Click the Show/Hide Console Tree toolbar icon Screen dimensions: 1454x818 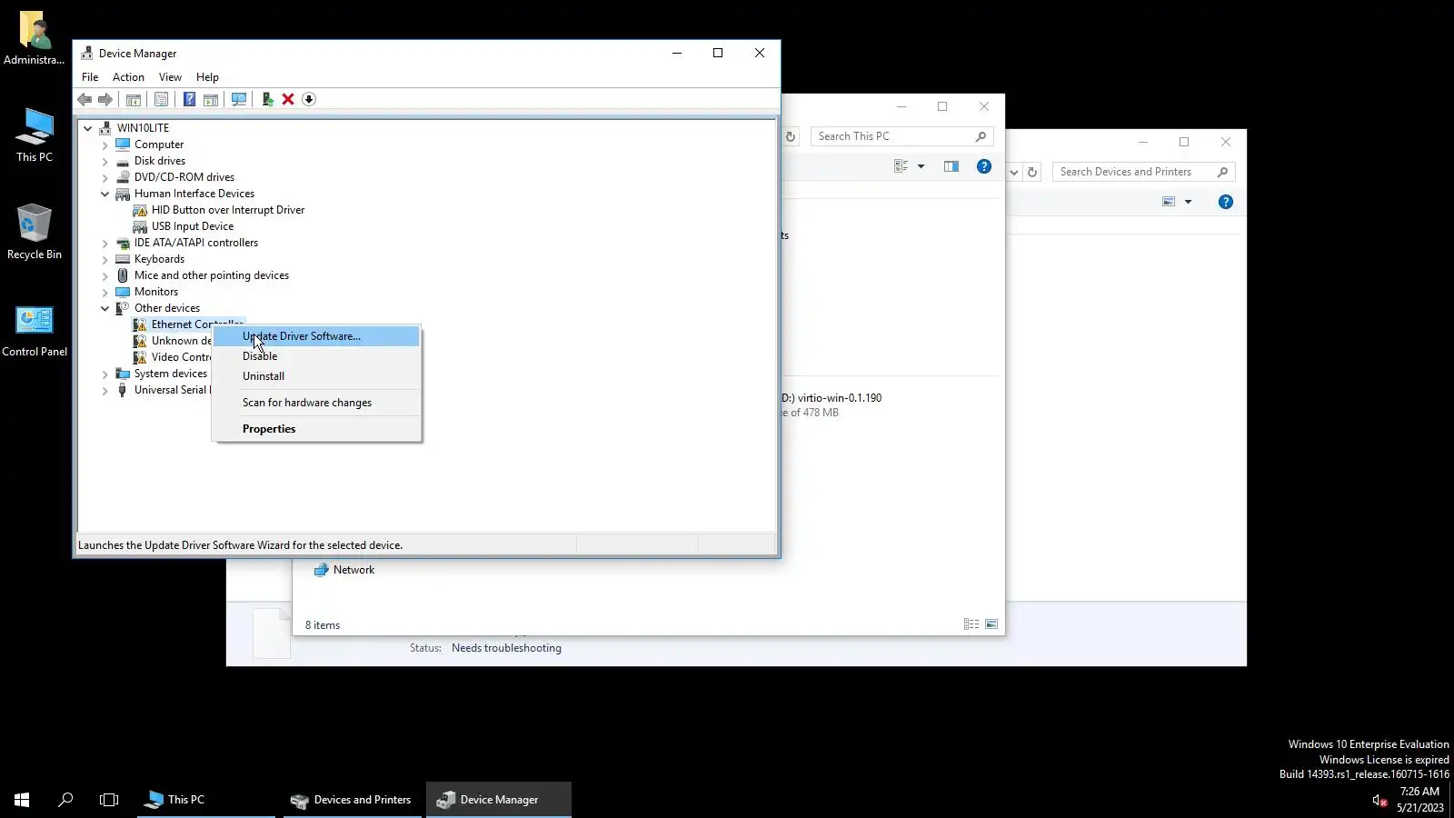click(x=134, y=99)
